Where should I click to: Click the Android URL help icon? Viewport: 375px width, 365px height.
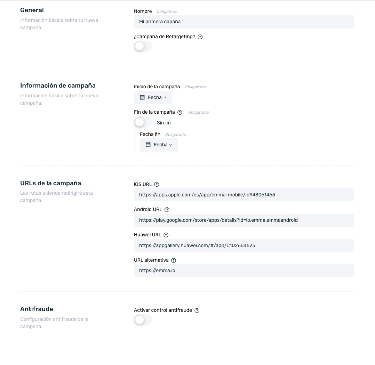coord(167,210)
